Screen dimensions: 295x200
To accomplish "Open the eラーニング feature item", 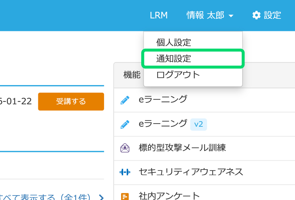I will [163, 100].
